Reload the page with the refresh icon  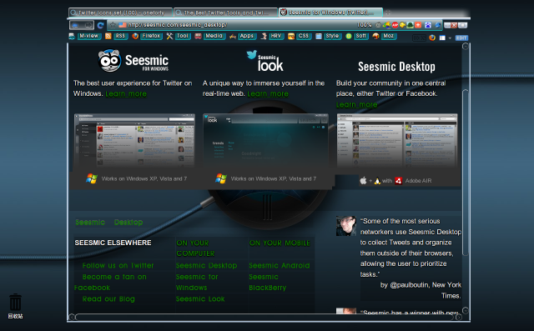100,25
